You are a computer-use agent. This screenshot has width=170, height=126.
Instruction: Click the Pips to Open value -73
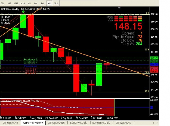click(140, 37)
